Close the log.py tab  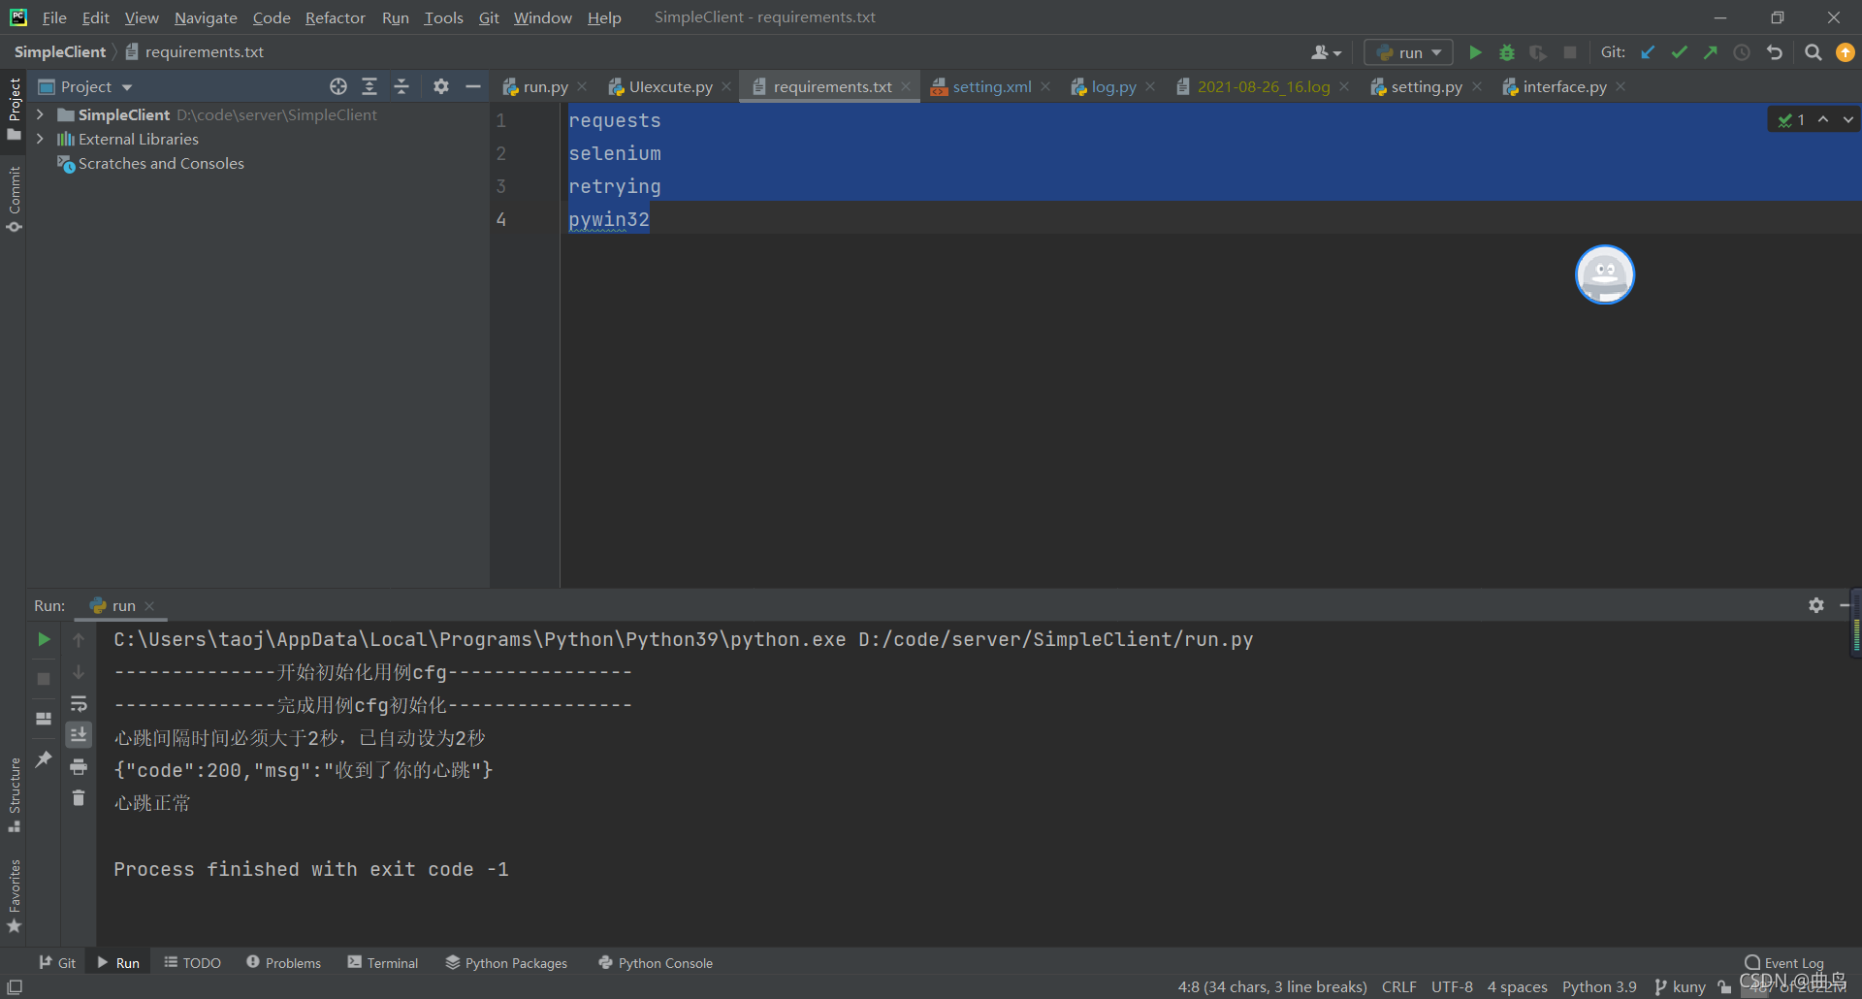(x=1150, y=86)
